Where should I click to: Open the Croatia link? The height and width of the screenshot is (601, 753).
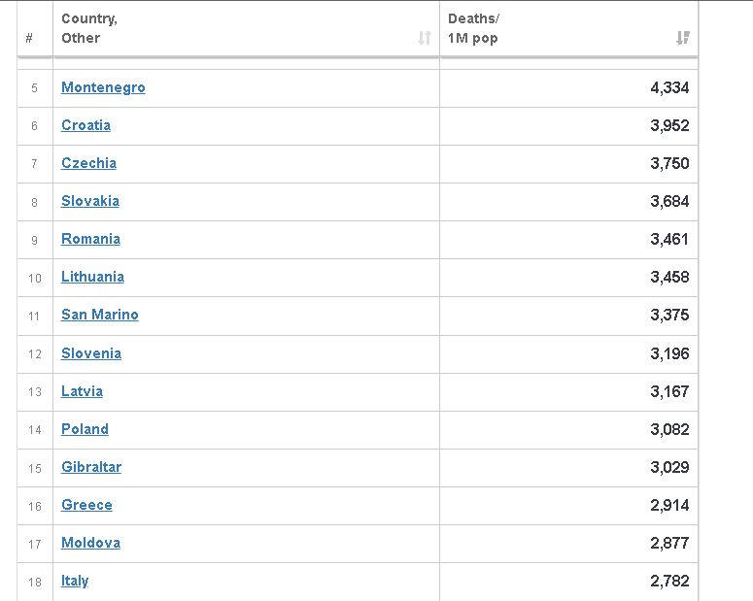(86, 125)
